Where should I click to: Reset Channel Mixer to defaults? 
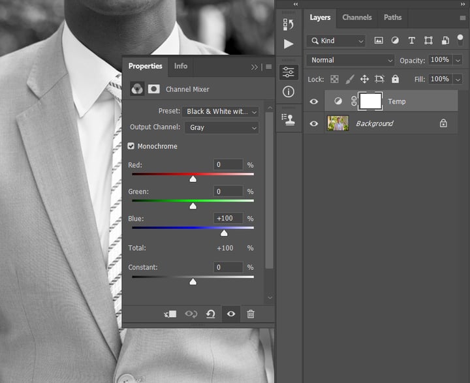(211, 314)
